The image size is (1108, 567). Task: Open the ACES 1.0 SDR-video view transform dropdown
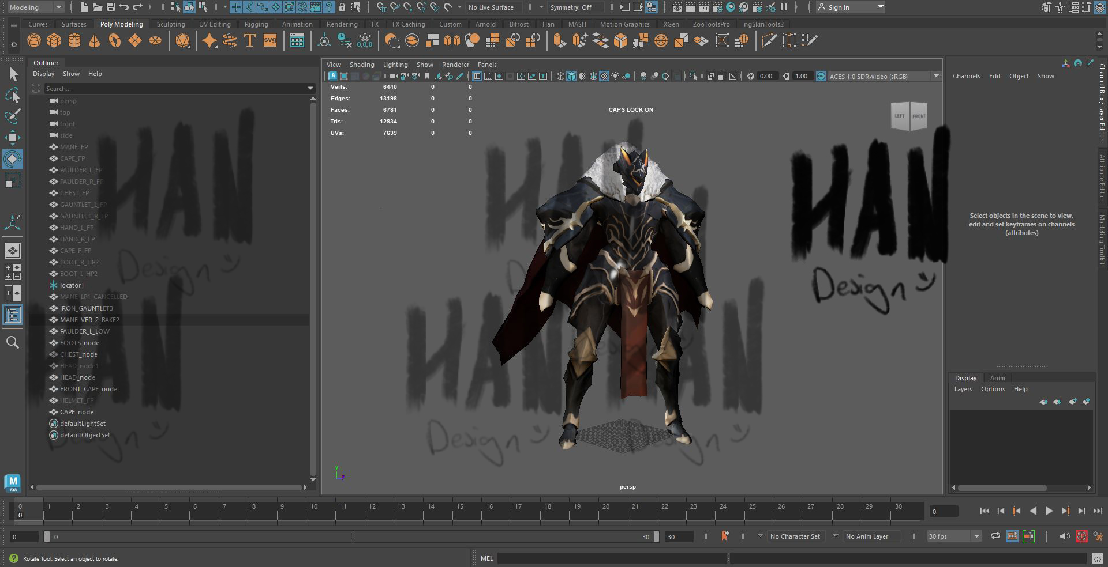[x=884, y=76]
